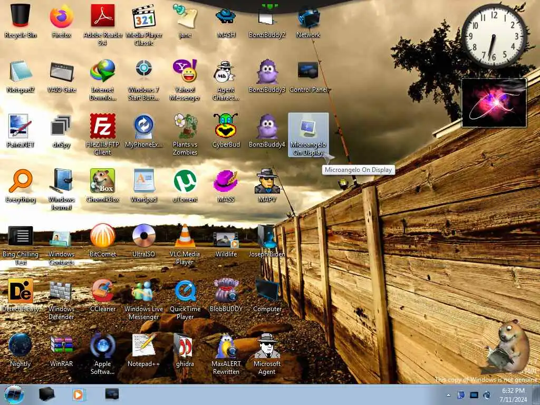Click the BonziBuddy4 icon

267,131
